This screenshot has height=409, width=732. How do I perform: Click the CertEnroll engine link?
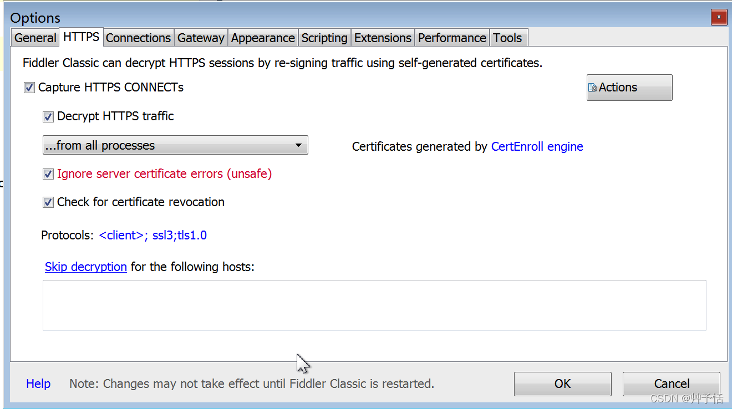537,146
